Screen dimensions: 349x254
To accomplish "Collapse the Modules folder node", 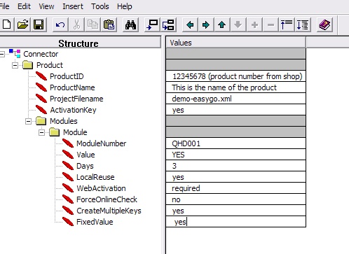I will [28, 121].
